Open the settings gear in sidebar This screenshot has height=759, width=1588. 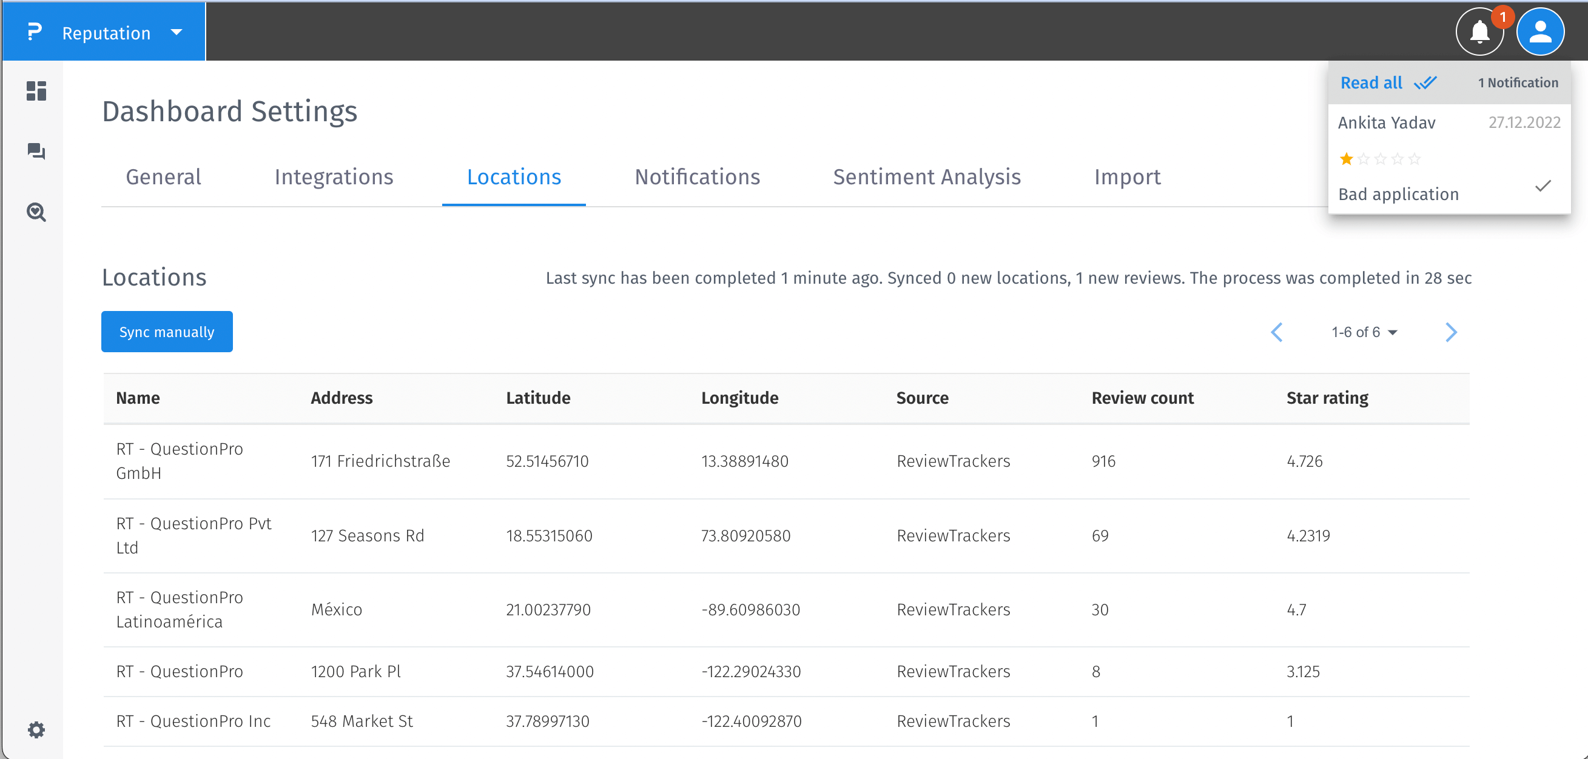[x=36, y=730]
